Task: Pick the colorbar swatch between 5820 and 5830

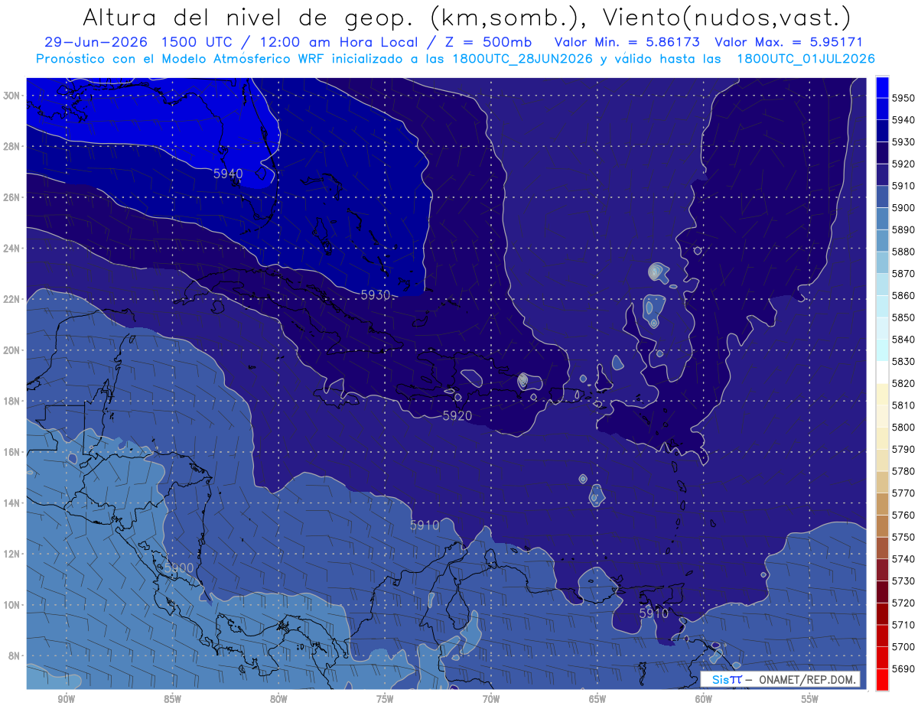Action: pos(882,372)
